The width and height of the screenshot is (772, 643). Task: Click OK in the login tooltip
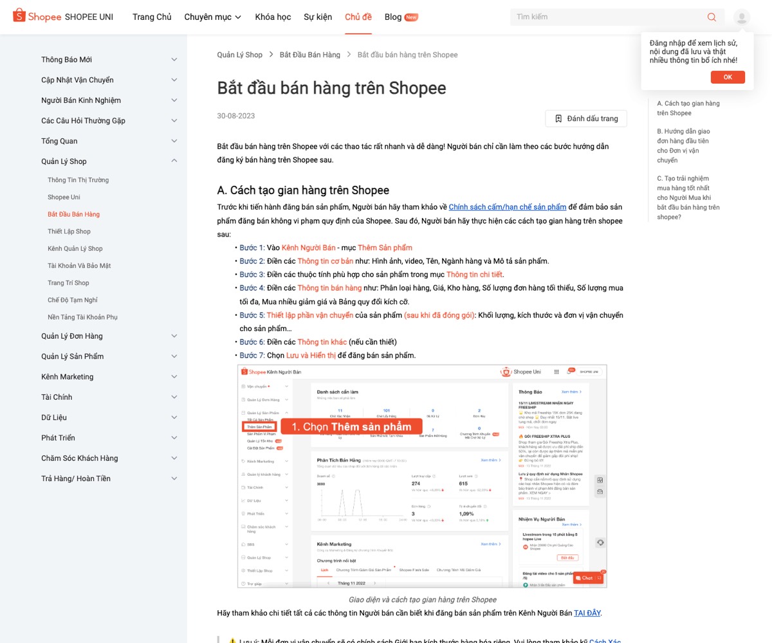point(728,77)
